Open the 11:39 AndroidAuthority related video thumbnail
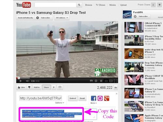Viewport: 163px width, 122px height. tap(134, 93)
